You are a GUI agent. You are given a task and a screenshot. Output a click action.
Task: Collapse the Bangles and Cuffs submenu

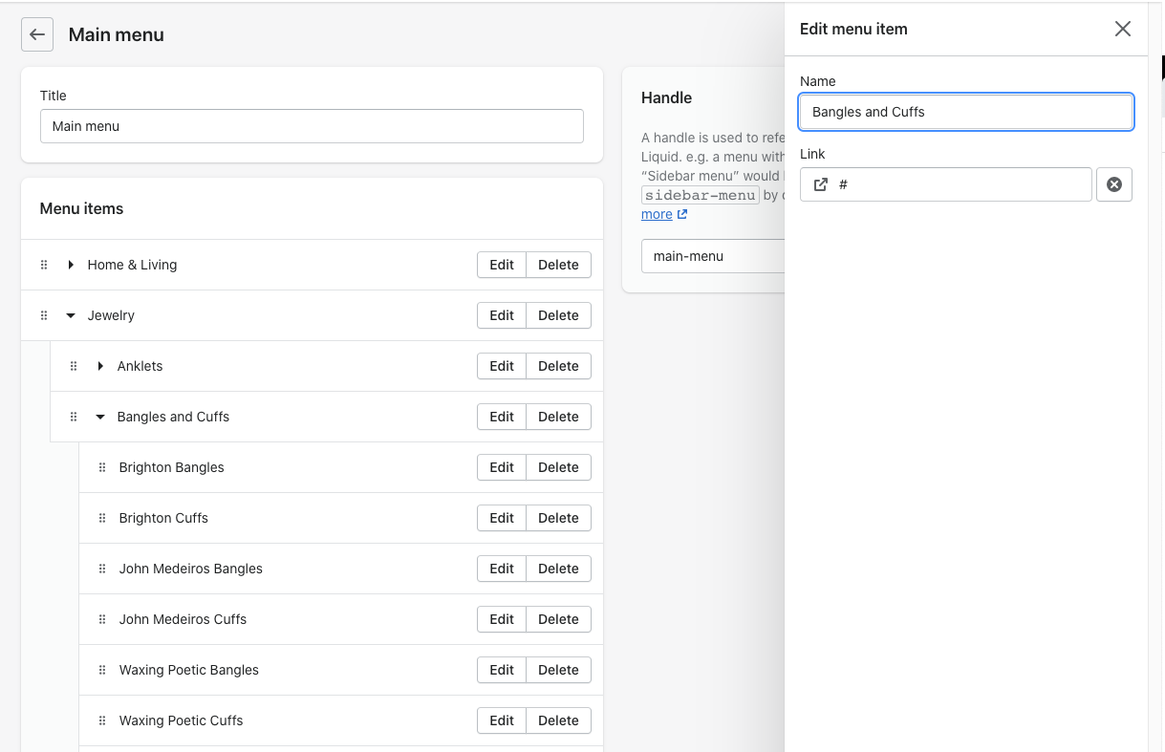[100, 417]
